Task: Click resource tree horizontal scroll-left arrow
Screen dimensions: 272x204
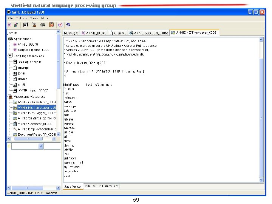Action: (x=9, y=139)
